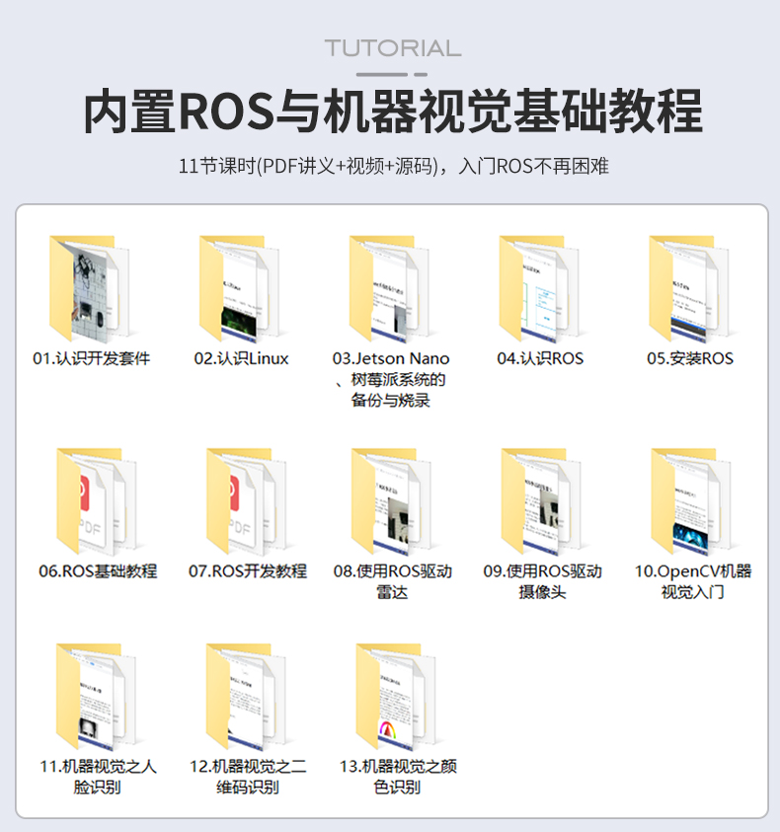Click the 05.安装ROS label text
The width and height of the screenshot is (780, 832).
pos(690,358)
